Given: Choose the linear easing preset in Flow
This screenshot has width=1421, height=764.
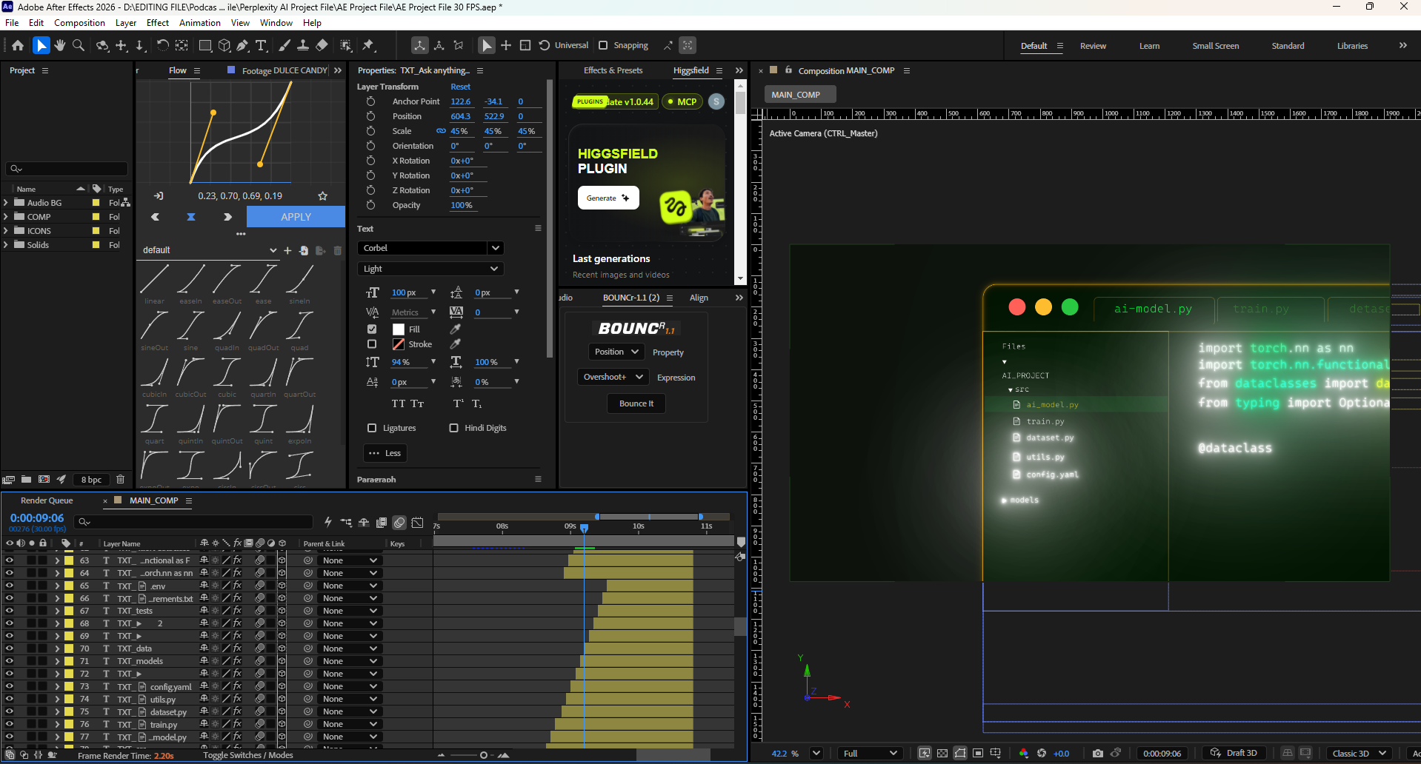Looking at the screenshot, I should 155,284.
